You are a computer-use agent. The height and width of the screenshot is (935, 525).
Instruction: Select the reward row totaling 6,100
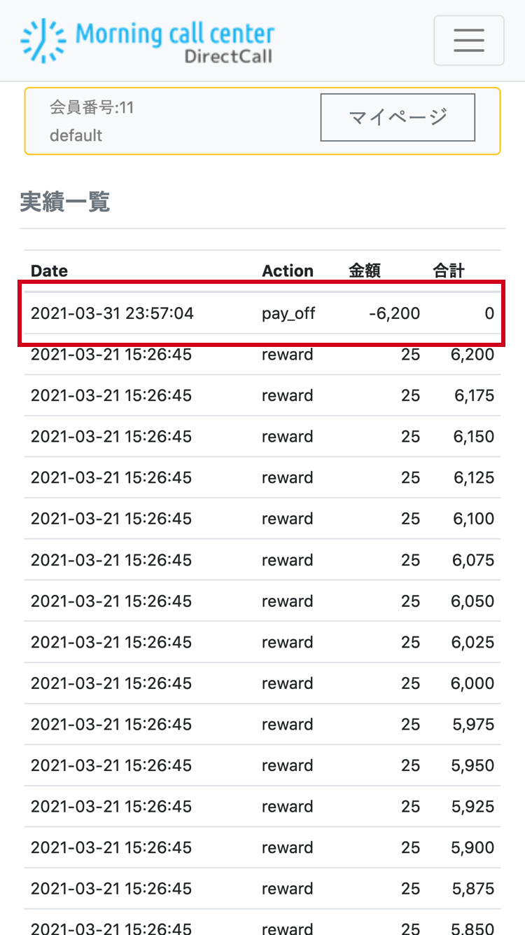click(x=262, y=519)
